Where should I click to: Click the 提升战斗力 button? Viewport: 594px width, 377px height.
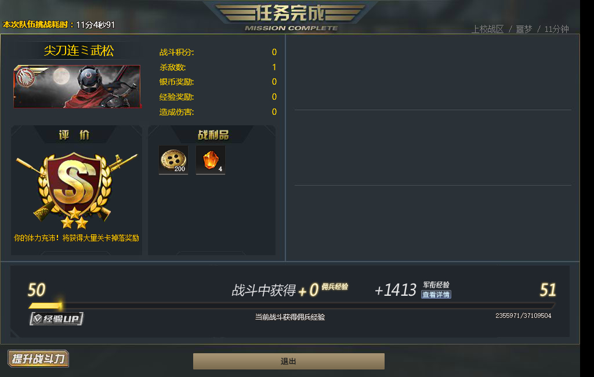pyautogui.click(x=38, y=358)
